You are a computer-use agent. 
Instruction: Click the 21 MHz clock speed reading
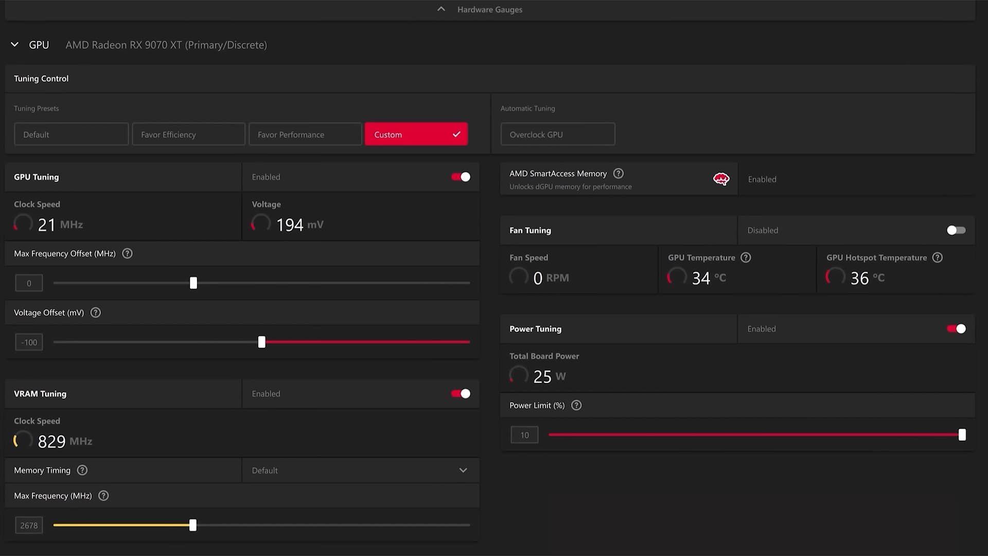click(x=60, y=224)
